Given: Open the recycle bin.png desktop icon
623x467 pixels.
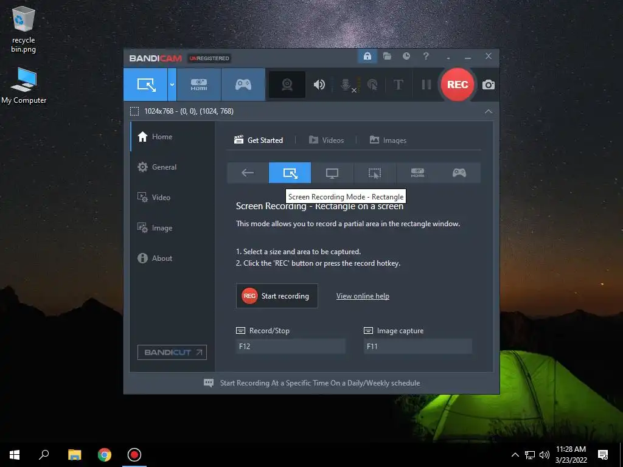Looking at the screenshot, I should (x=24, y=31).
